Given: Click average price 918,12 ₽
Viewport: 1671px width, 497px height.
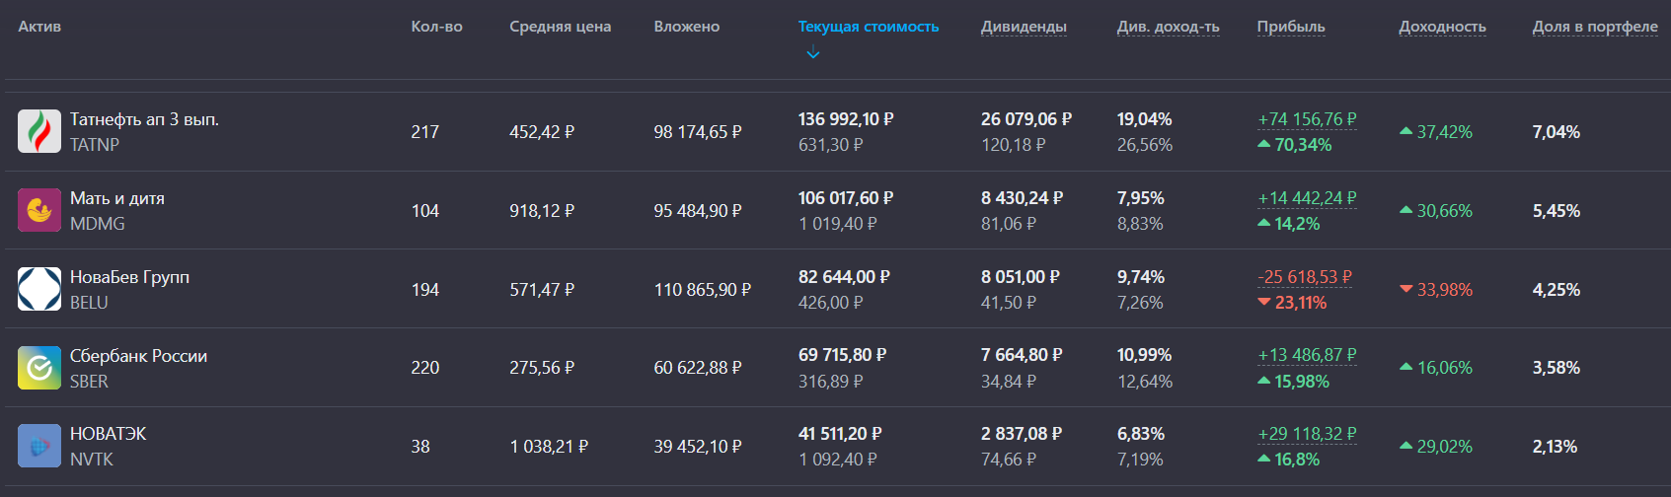Looking at the screenshot, I should pos(542,210).
